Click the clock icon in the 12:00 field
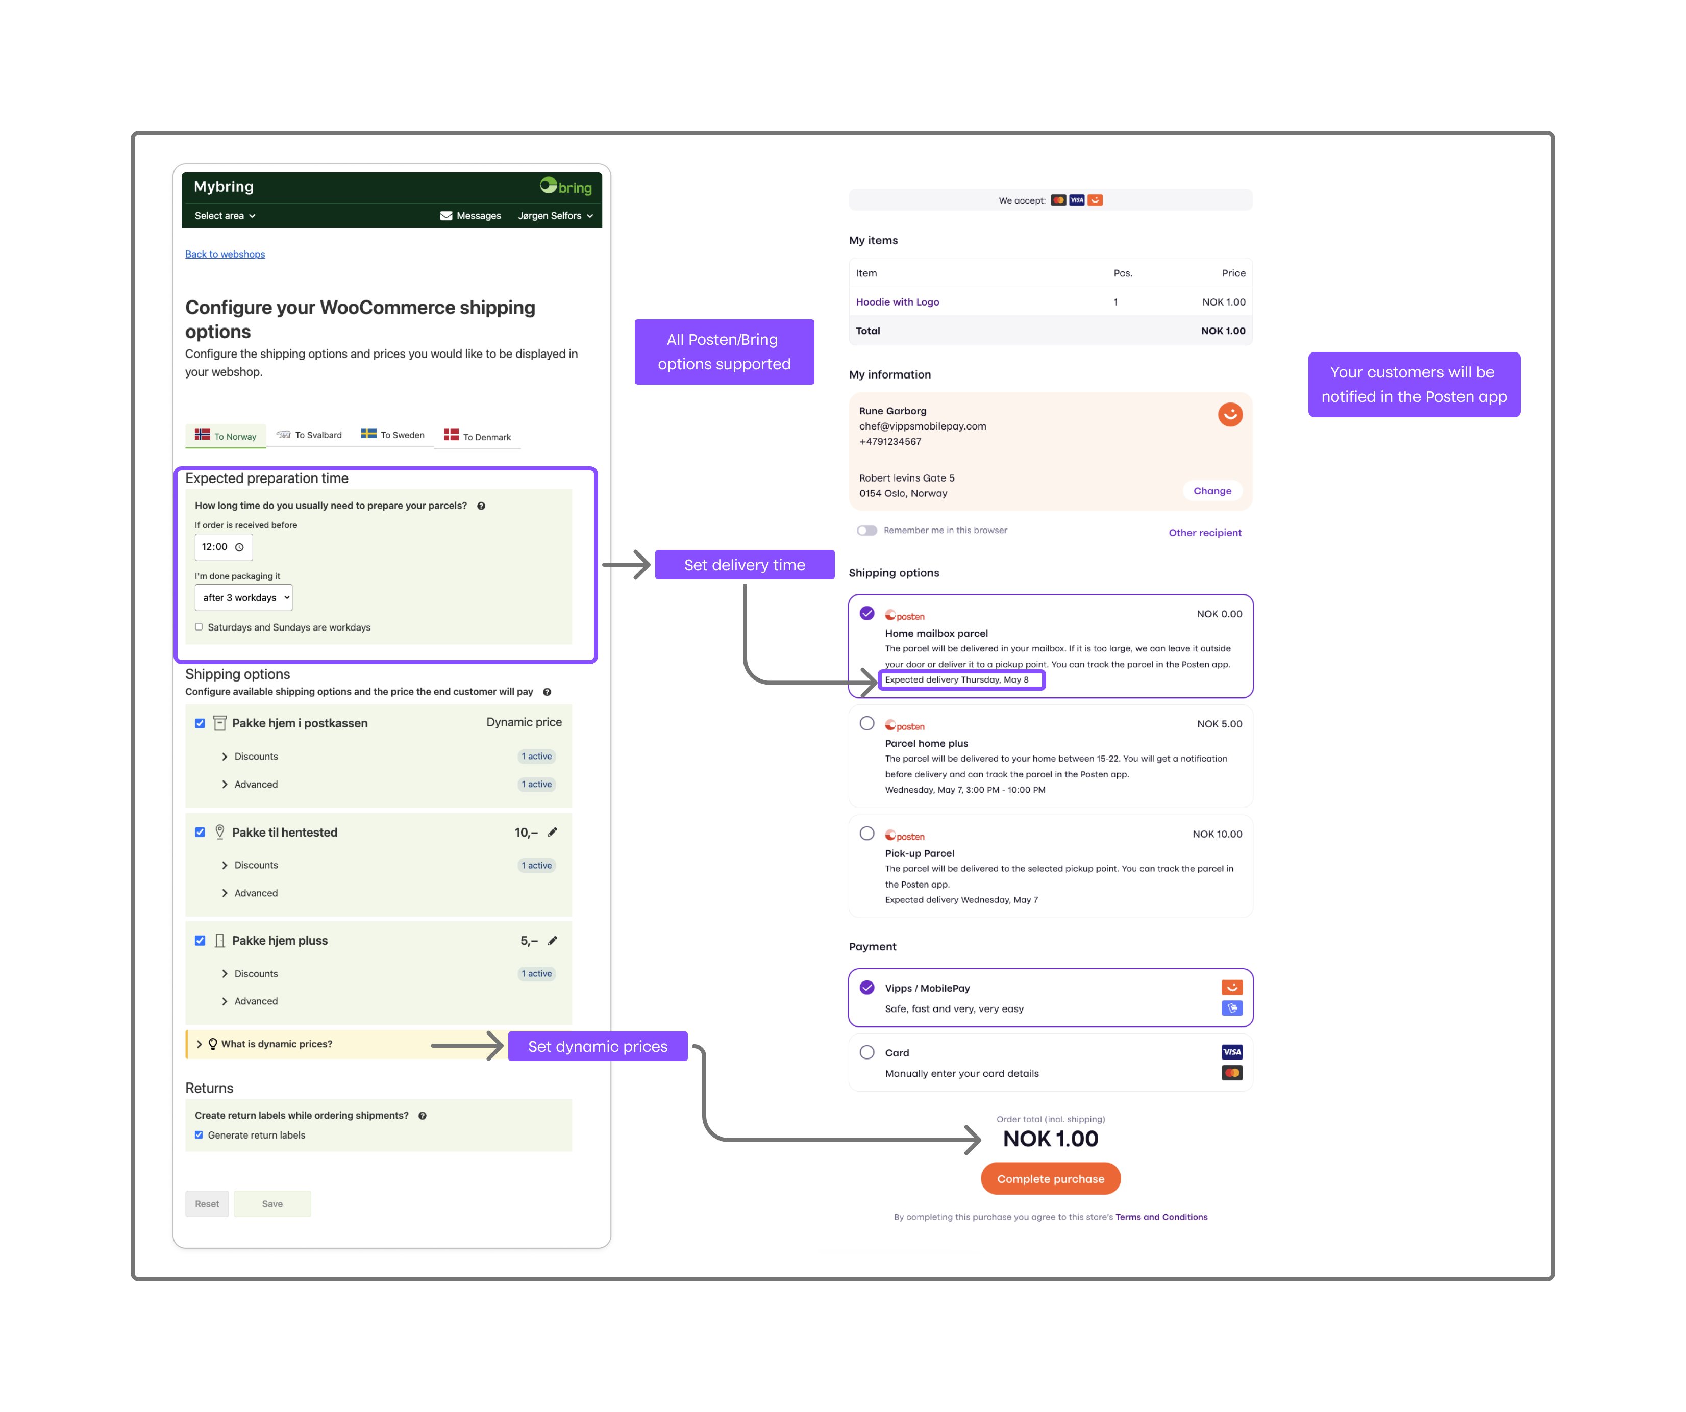 pyautogui.click(x=240, y=547)
